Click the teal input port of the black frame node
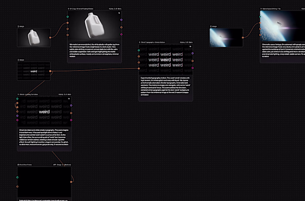Screen dimensions: 305x201 (x=17, y=177)
